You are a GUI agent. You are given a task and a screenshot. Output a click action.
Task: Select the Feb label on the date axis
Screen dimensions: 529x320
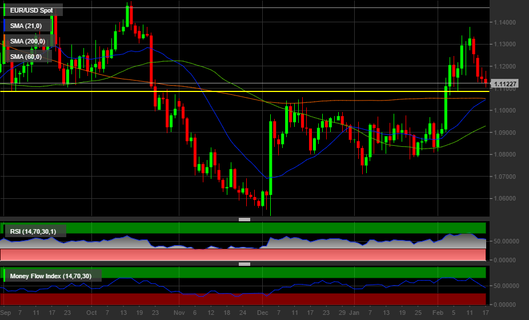pos(438,313)
